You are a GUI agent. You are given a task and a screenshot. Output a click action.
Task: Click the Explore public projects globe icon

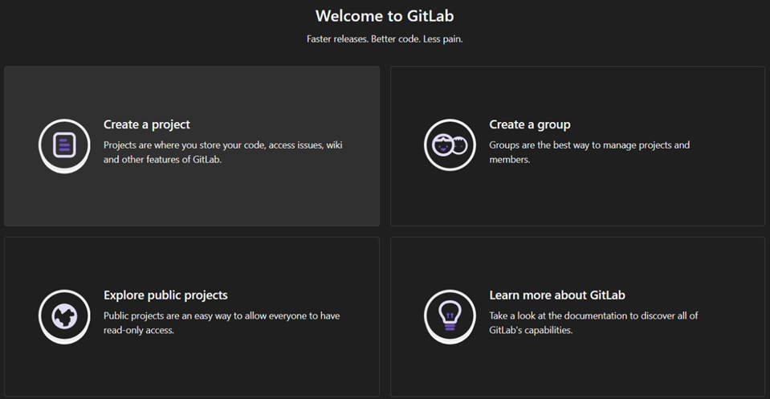coord(64,316)
